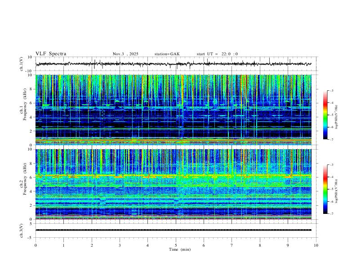The width and height of the screenshot is (356, 275).
Task: Click the 'Nov.3 , 2025' date label
Action: coord(125,54)
